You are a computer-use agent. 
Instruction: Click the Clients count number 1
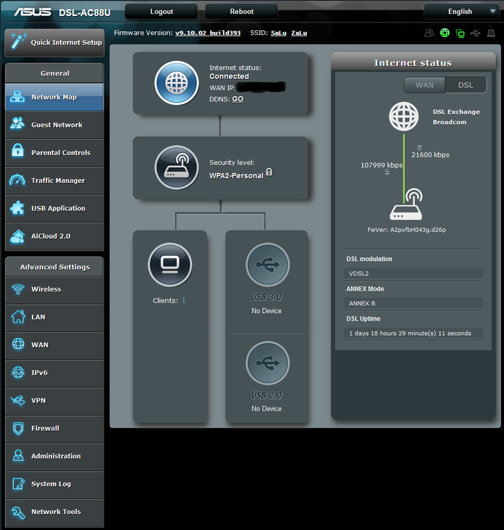point(183,300)
